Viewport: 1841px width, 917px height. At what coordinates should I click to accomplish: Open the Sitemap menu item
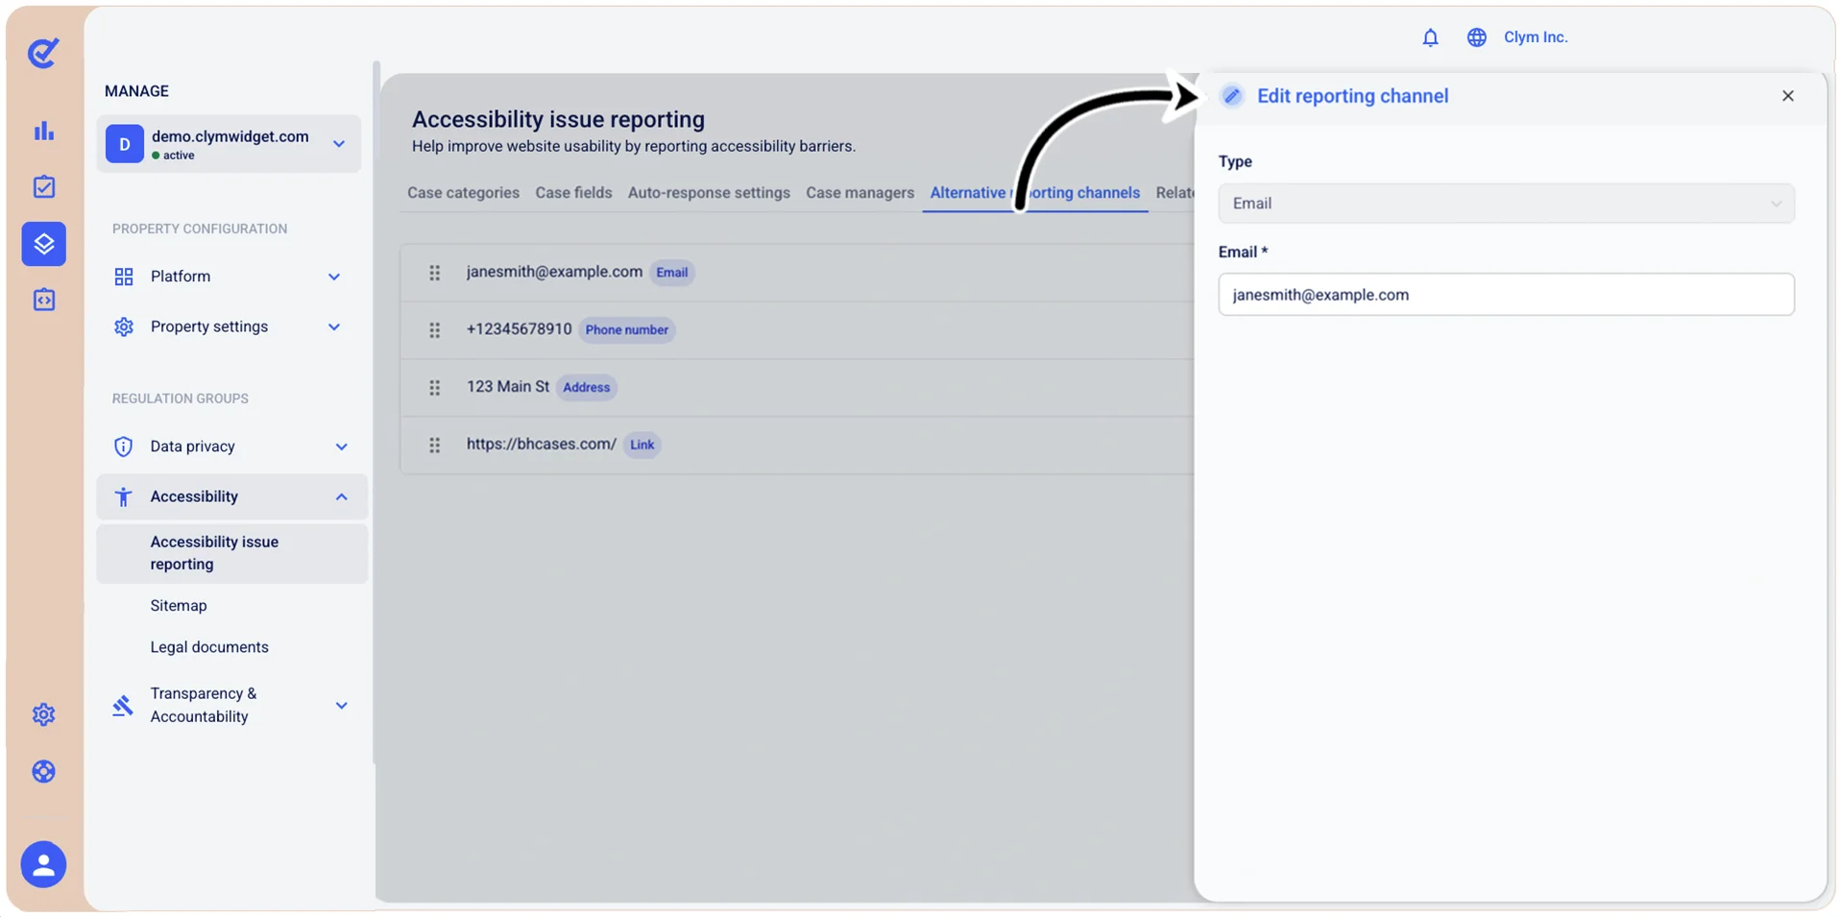179,606
